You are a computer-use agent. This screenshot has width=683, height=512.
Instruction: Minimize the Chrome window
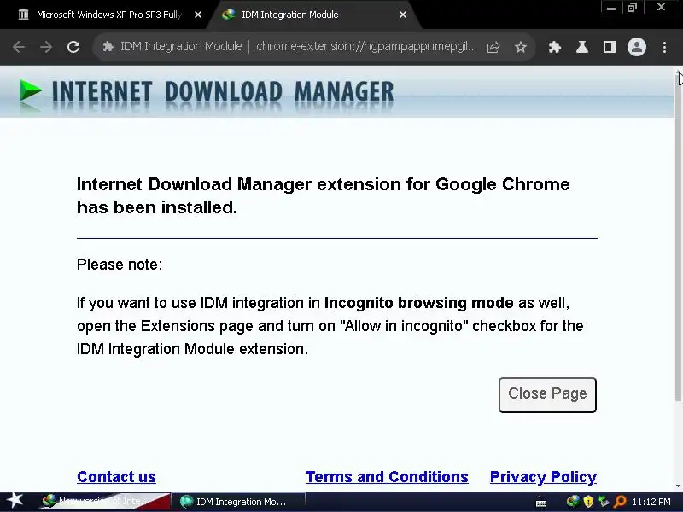click(611, 8)
